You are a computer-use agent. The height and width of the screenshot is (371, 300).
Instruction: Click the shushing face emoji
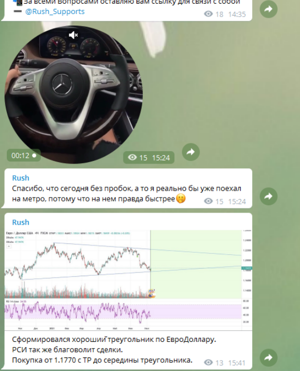[181, 199]
